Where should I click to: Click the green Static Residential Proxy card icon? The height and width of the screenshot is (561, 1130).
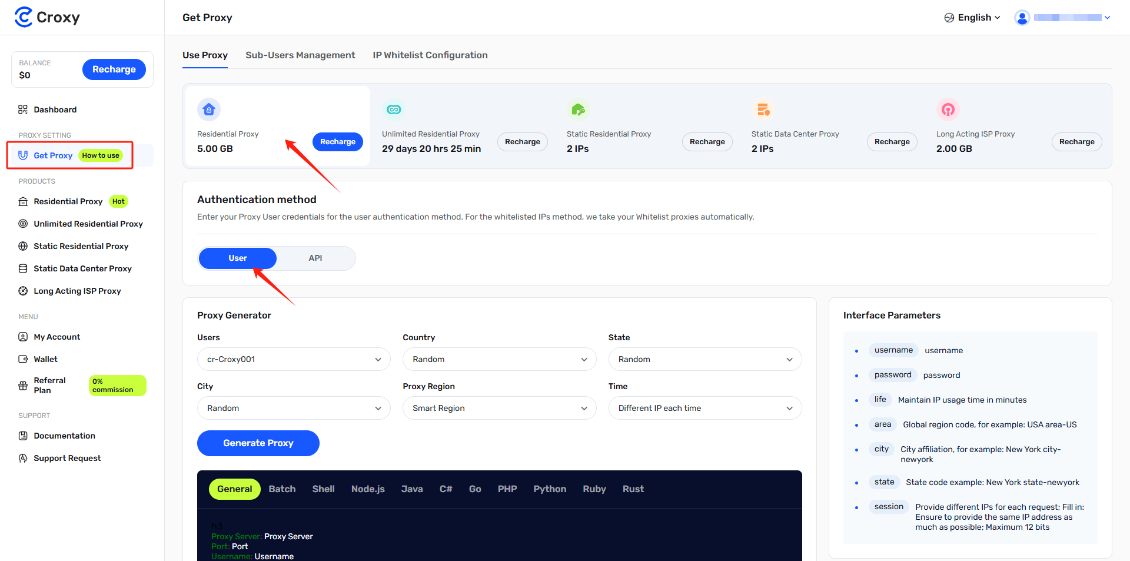click(x=579, y=109)
